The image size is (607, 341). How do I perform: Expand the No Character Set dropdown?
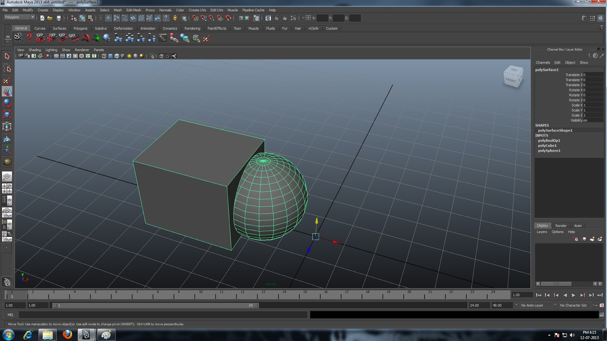click(574, 305)
